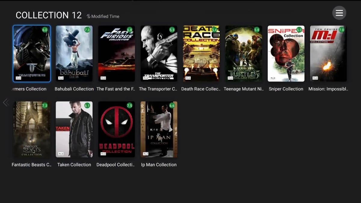Open the Death Race Collection poster
361x203 pixels.
click(201, 54)
